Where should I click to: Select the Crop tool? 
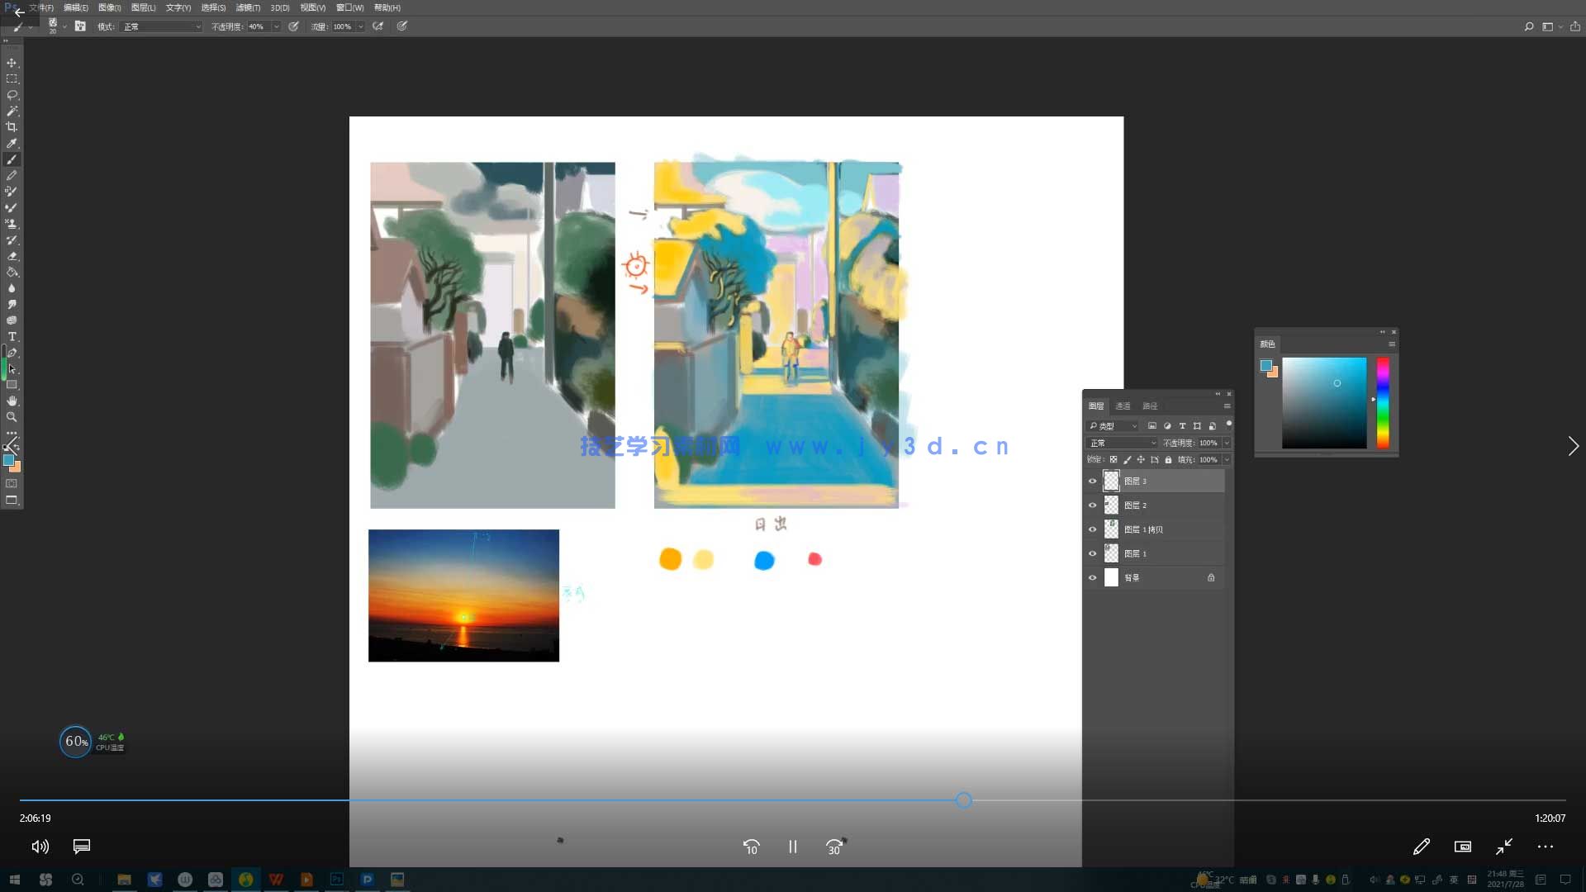tap(12, 126)
